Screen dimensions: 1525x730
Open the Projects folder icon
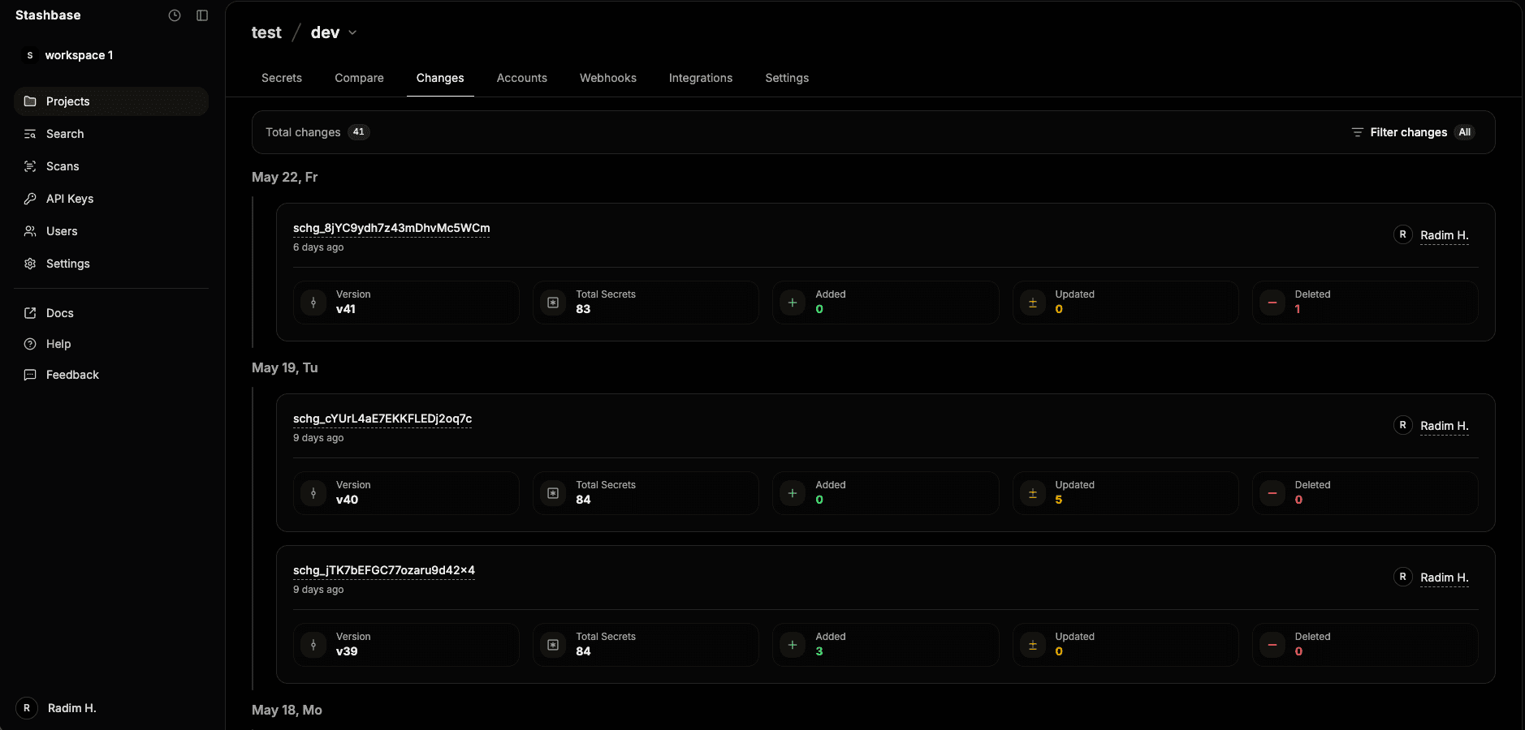(x=30, y=101)
